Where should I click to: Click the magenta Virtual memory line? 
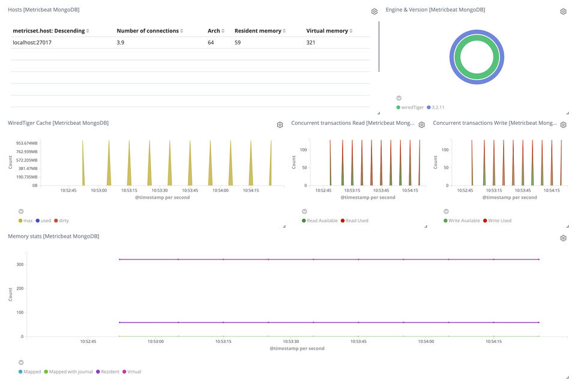coord(329,259)
